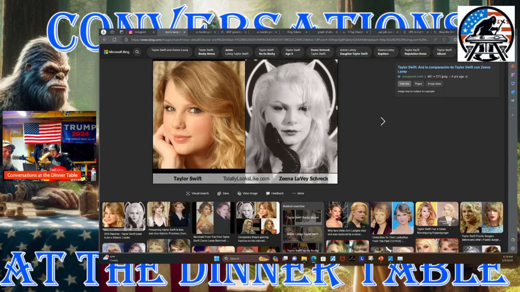Open the scoopnest.com source link

coord(412,76)
